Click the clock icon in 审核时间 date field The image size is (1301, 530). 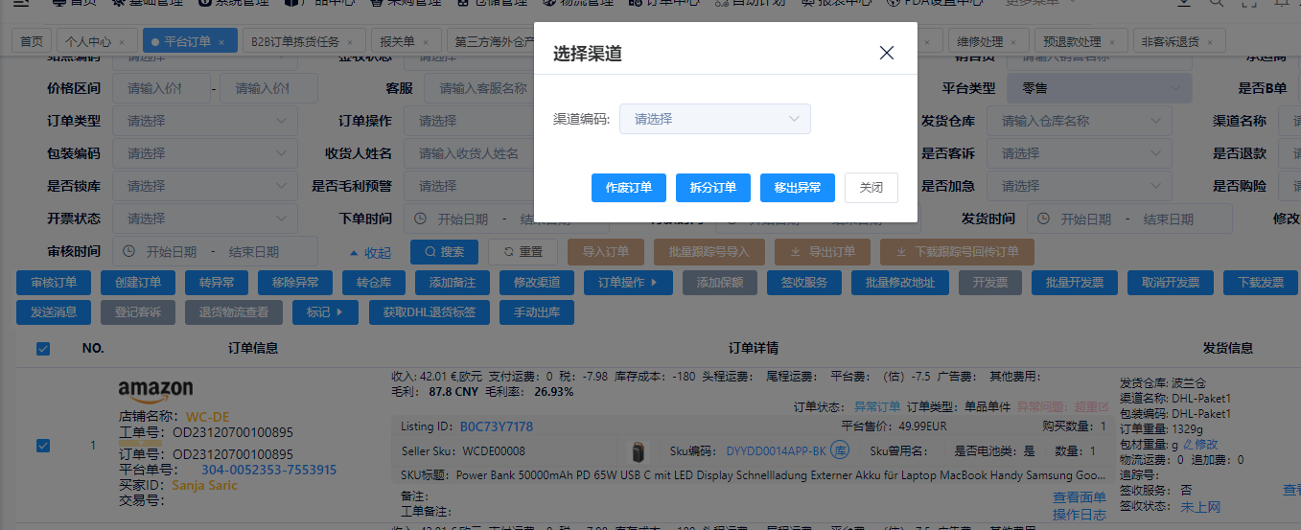(128, 252)
